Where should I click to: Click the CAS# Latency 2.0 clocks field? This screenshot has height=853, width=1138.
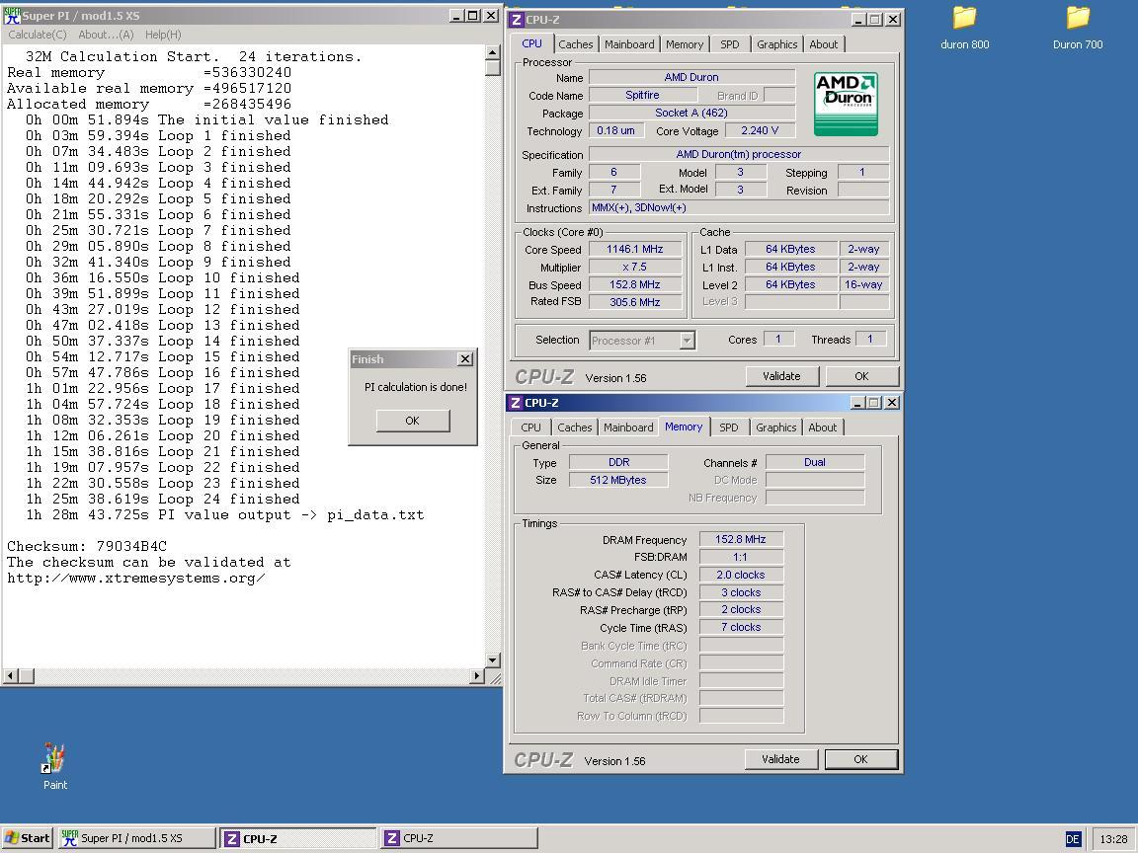741,575
